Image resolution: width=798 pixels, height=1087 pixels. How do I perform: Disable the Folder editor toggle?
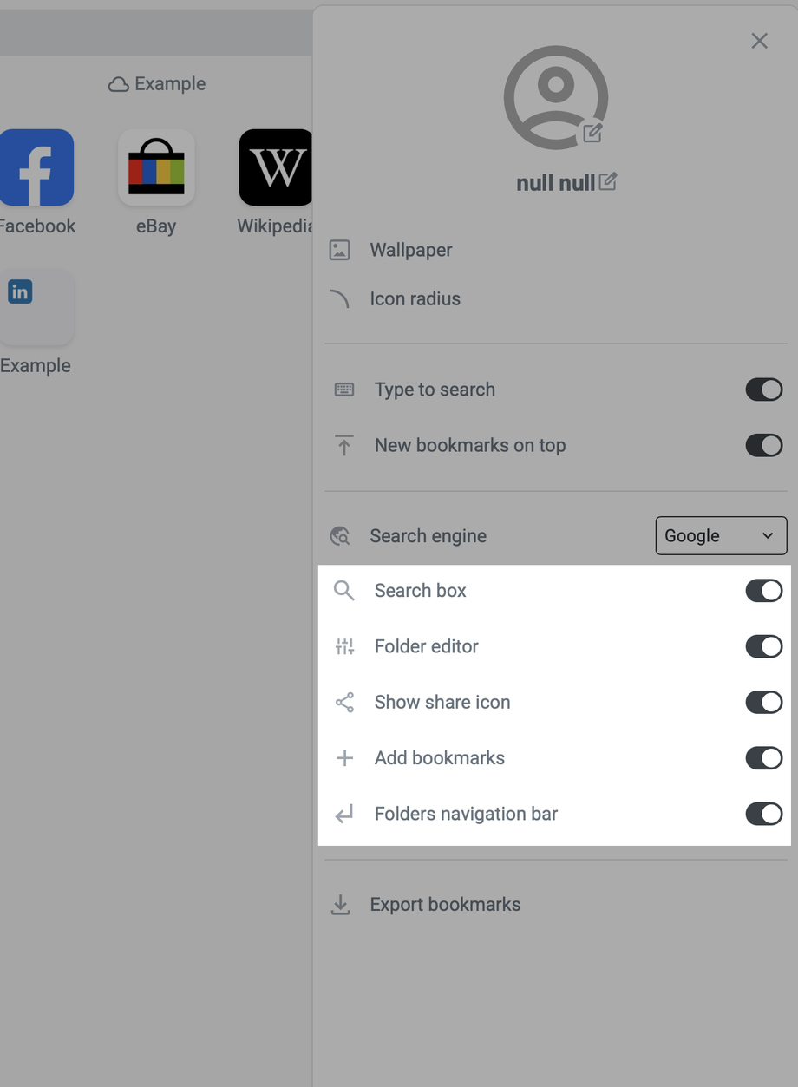pos(763,646)
